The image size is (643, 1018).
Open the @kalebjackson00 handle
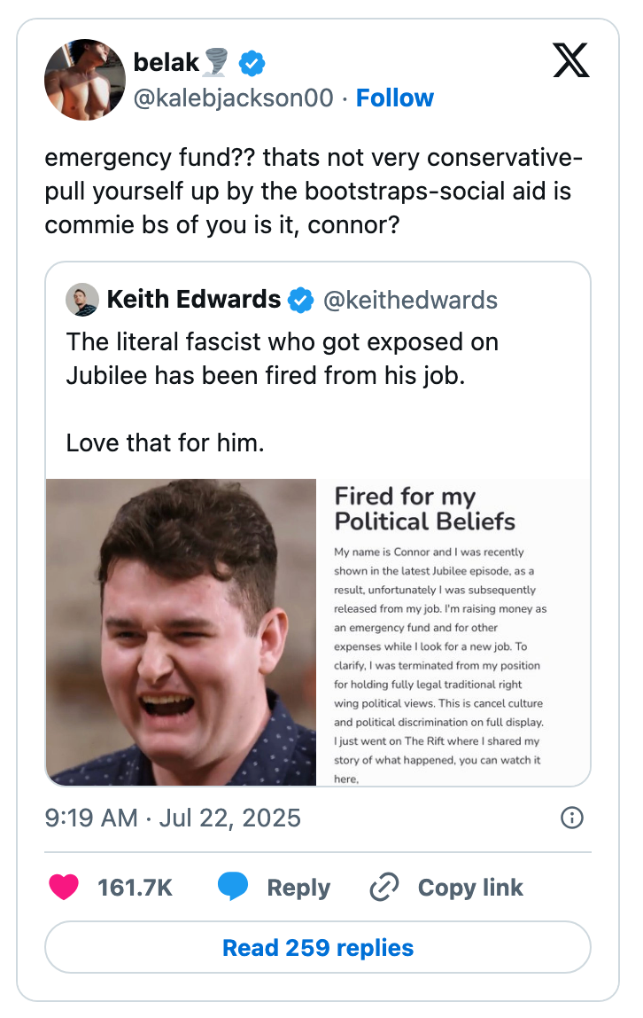233,98
